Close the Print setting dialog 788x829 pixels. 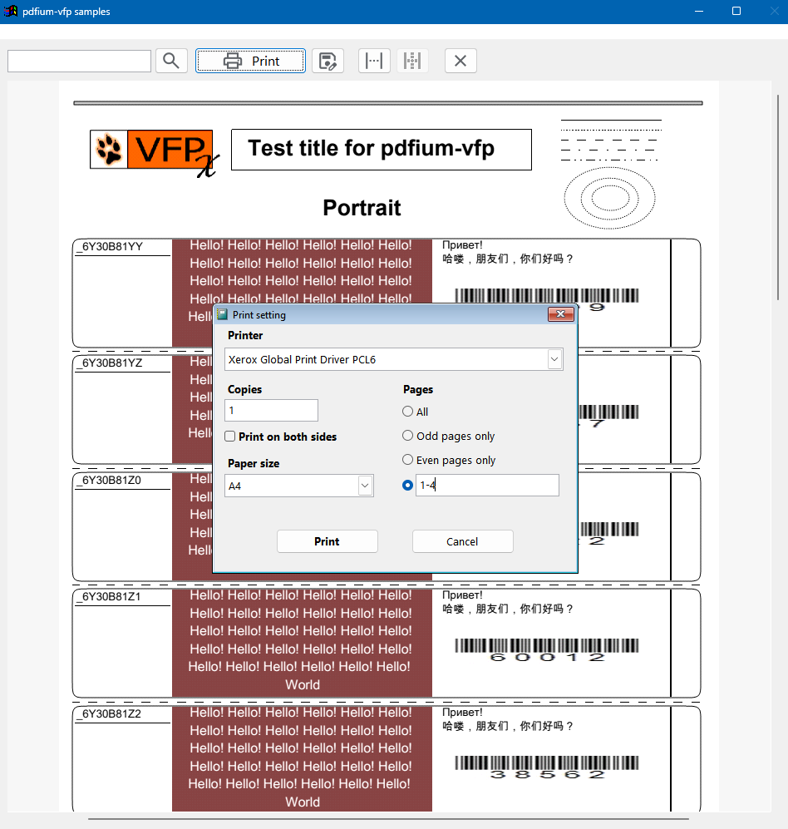(561, 314)
